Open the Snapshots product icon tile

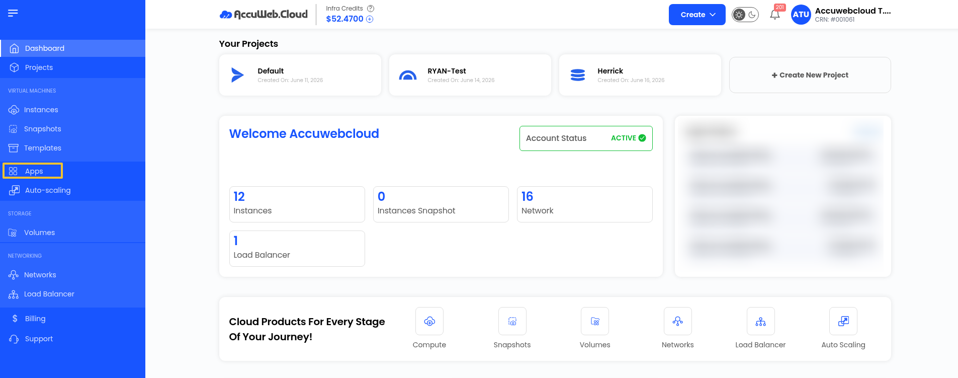click(512, 321)
